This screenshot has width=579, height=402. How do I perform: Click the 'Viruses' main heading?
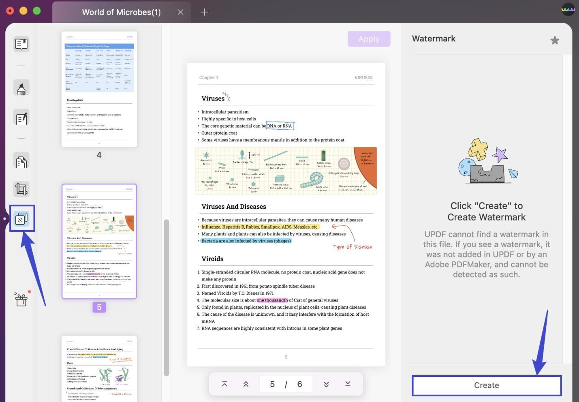point(213,98)
